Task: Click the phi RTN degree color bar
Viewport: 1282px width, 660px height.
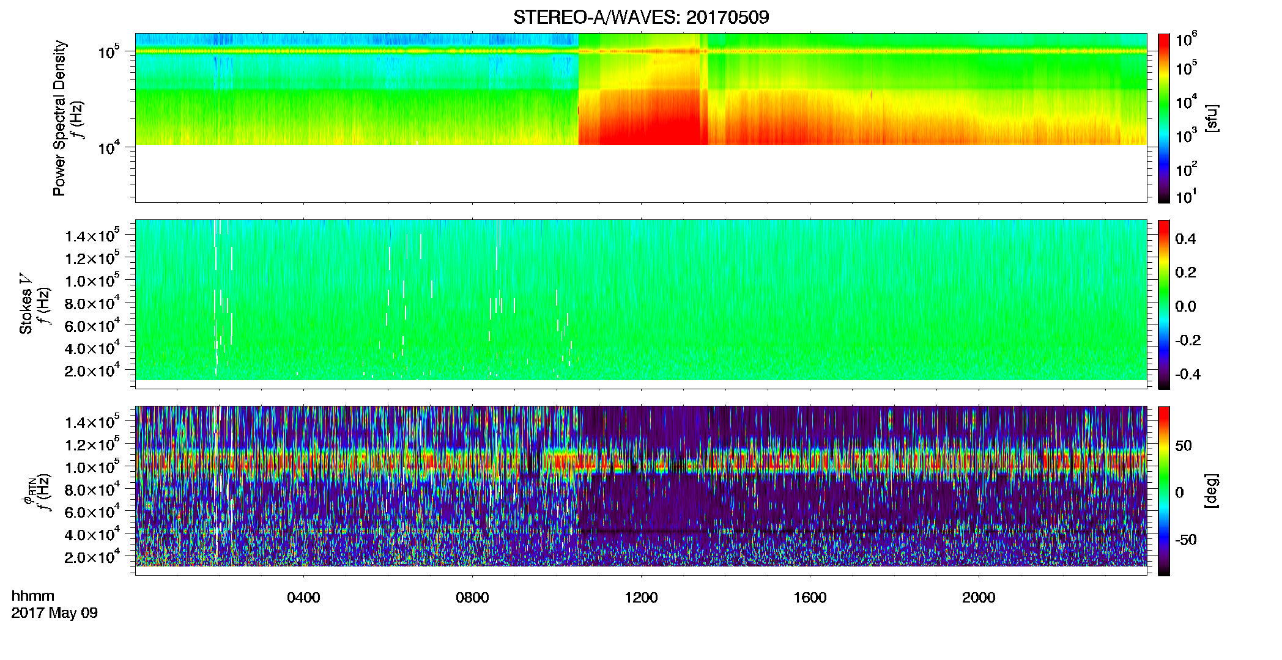Action: (x=1164, y=491)
